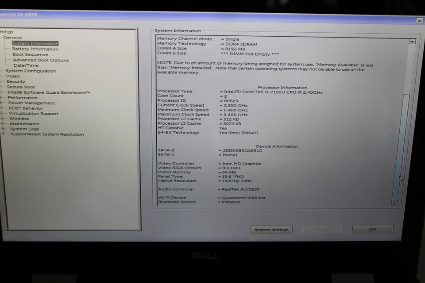Click the Wi-Fi Device Qualcomm Wireless value
This screenshot has width=425, height=283.
[x=243, y=198]
